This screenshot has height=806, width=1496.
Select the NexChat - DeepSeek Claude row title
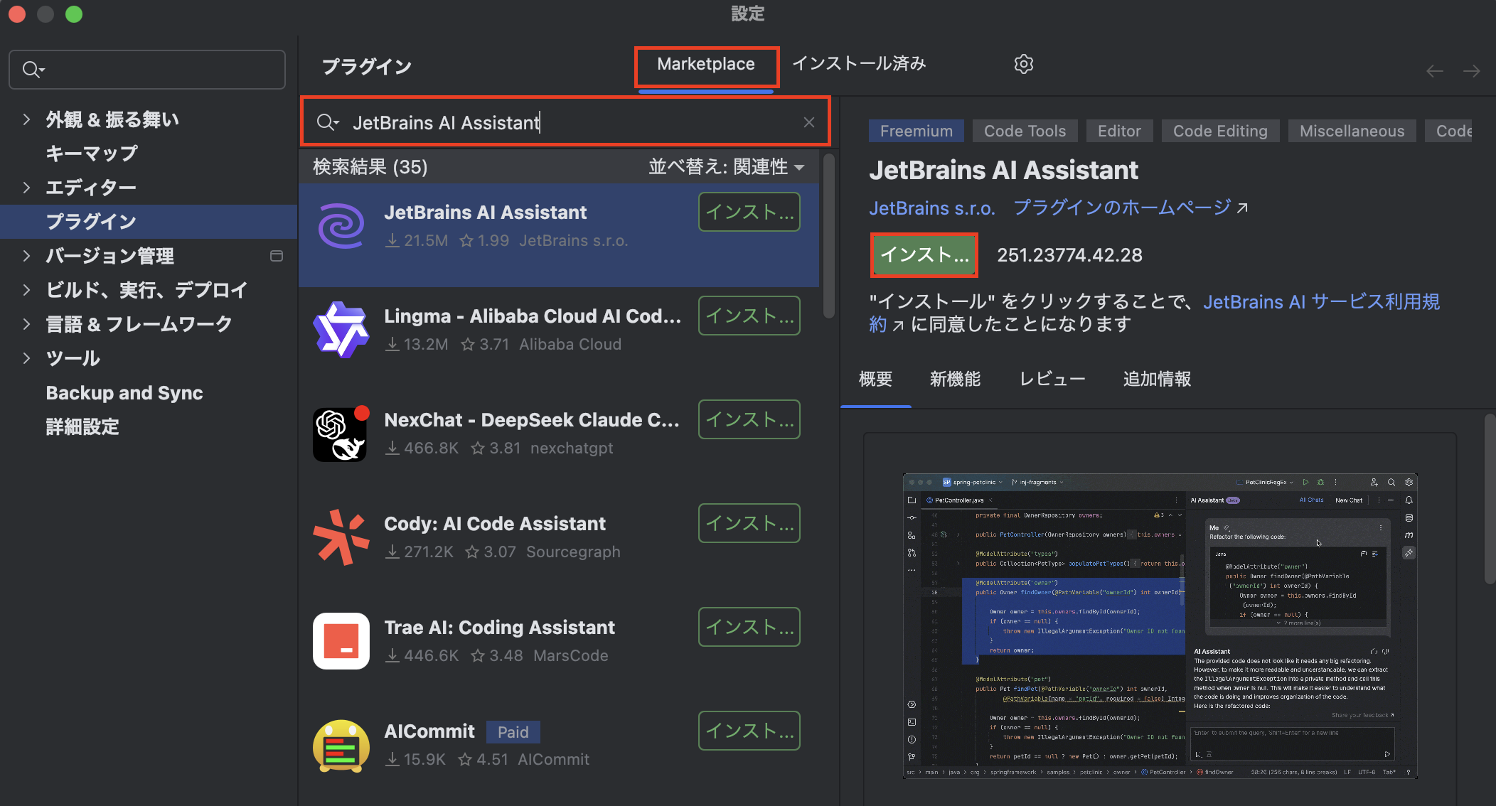(531, 420)
